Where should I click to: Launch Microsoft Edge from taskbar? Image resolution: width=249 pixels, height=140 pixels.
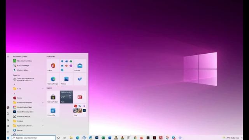tap(77, 138)
